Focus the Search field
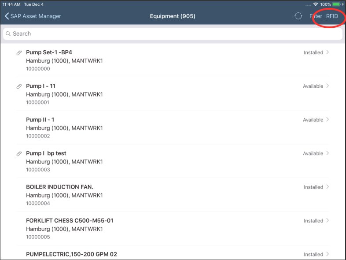 point(173,34)
